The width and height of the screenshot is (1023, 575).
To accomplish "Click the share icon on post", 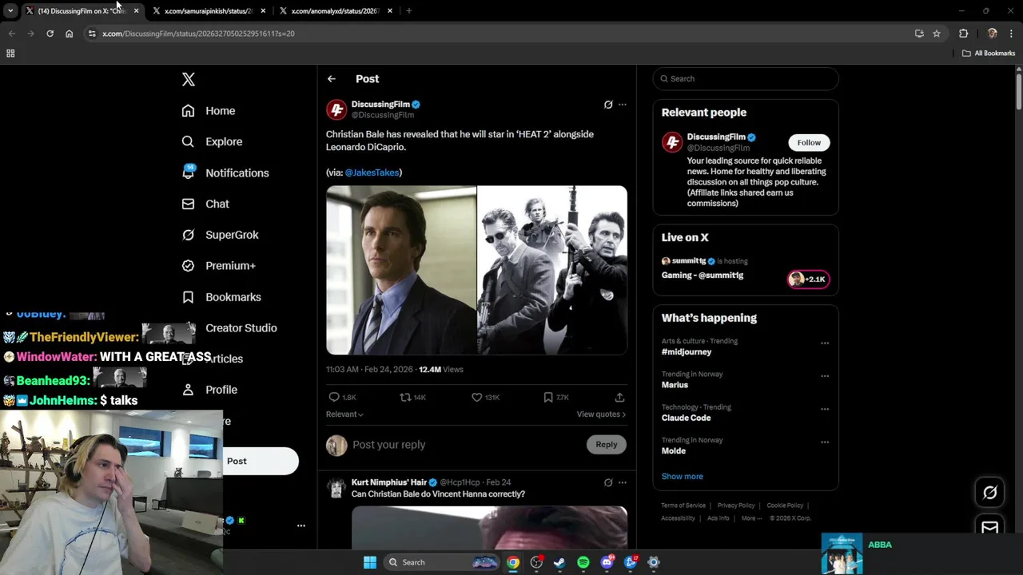I will [619, 397].
